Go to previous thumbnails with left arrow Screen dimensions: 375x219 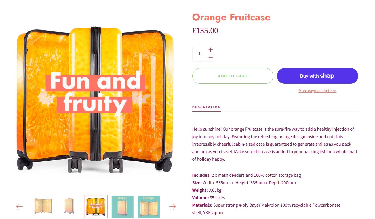click(19, 207)
